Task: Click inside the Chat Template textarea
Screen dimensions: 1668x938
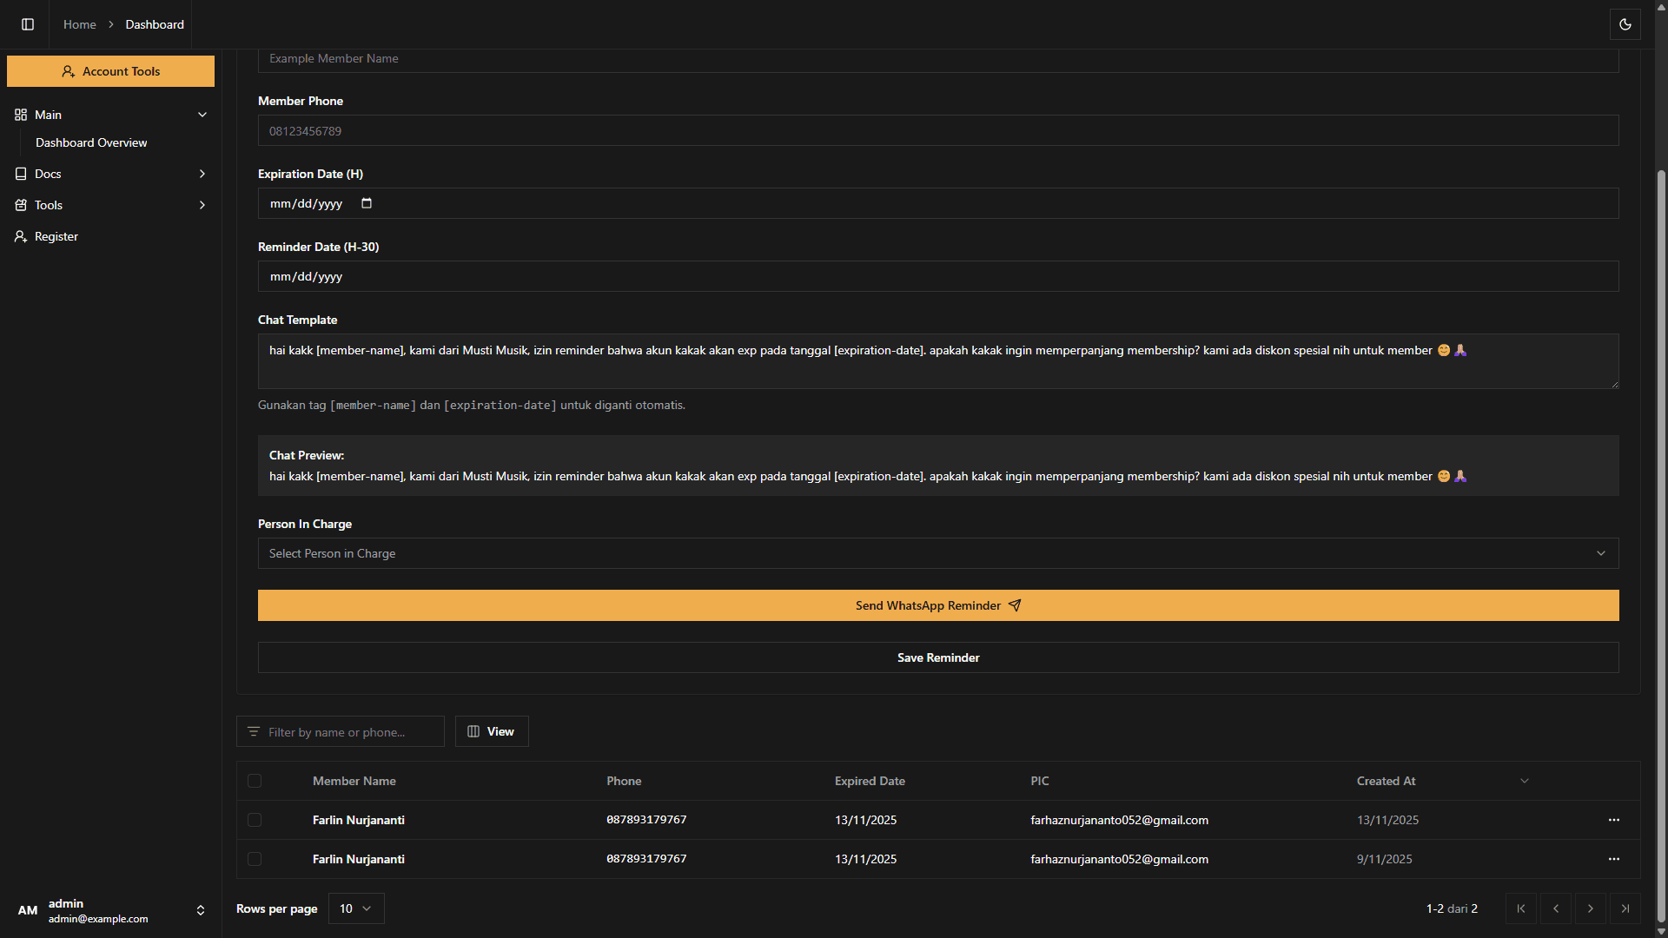Action: tap(938, 361)
